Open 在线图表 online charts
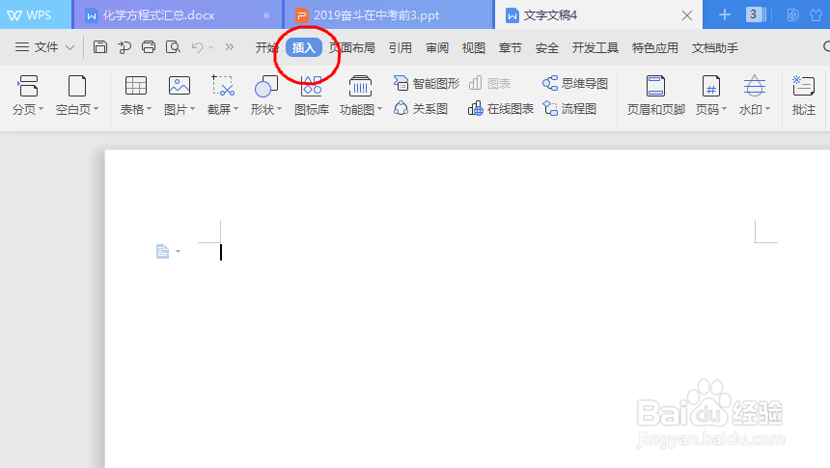This screenshot has height=468, width=830. (501, 108)
